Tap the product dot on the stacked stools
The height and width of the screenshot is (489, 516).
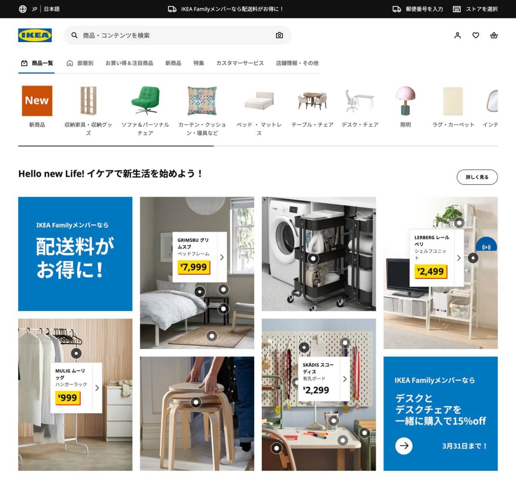196,403
